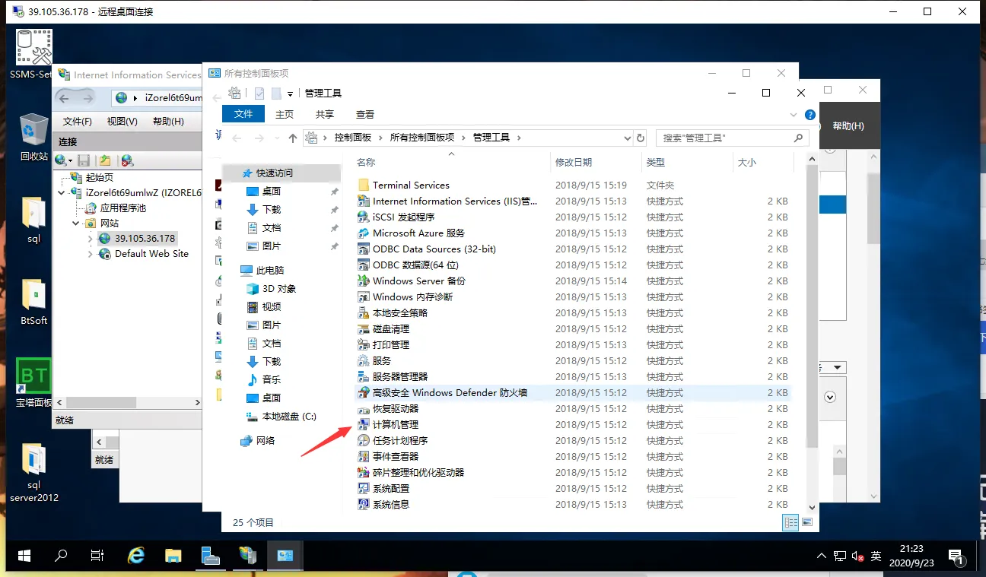This screenshot has width=986, height=577.
Task: Click the file list vertical scrollbar
Action: point(812,306)
